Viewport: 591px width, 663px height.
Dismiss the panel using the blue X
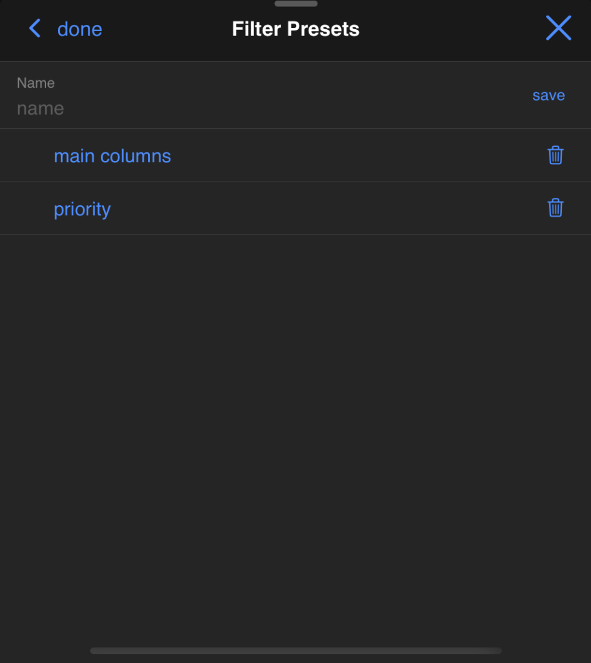click(558, 29)
